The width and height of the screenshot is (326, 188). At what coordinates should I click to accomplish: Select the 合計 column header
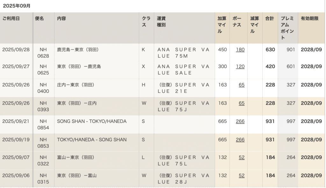click(269, 19)
